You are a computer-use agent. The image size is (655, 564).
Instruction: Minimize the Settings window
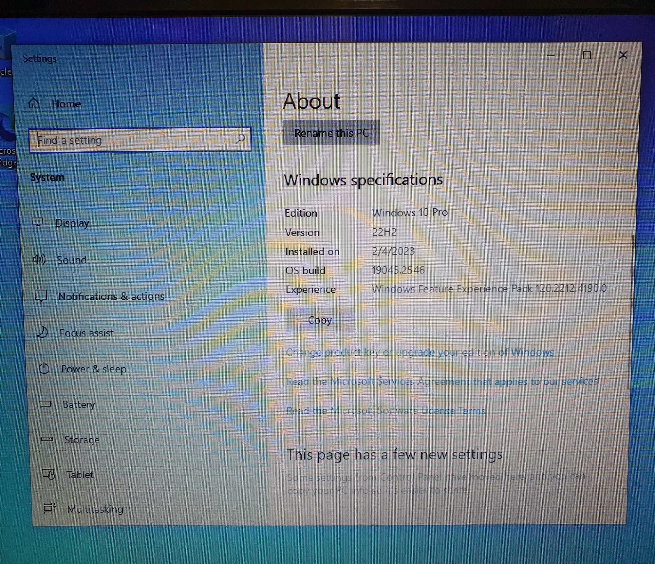pyautogui.click(x=551, y=56)
